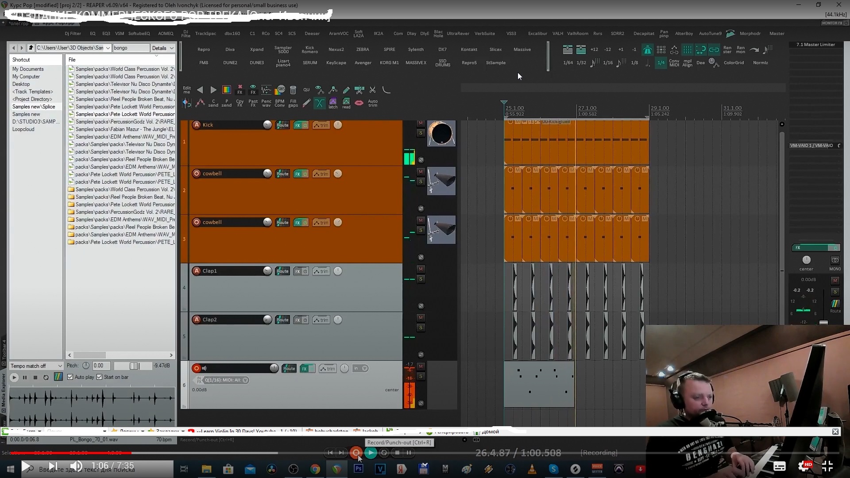Click the trim envelope button on Clap1
The image size is (850, 478).
click(x=321, y=271)
